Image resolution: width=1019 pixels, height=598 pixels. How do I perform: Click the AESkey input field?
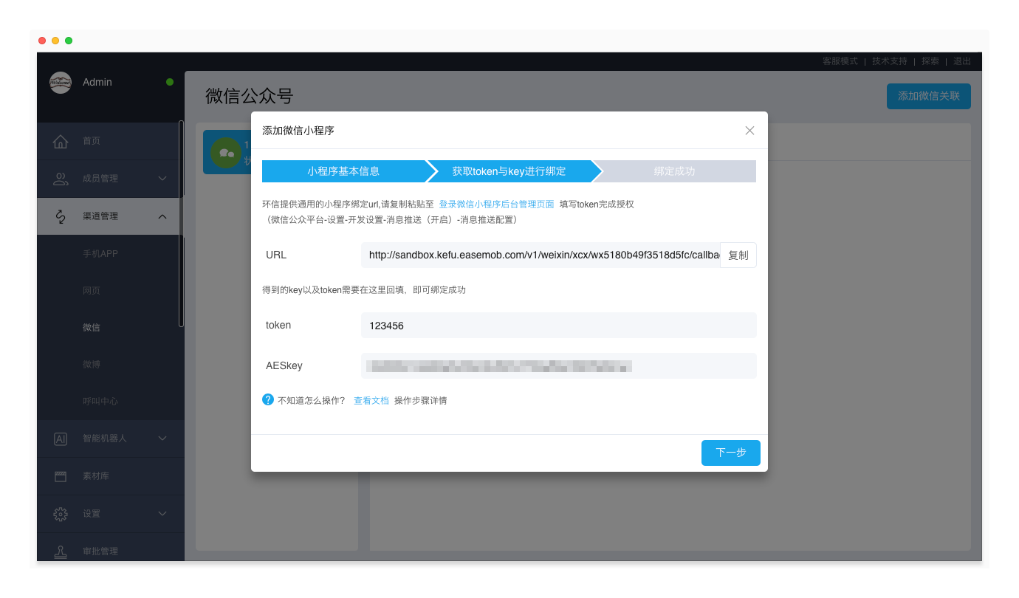point(559,366)
